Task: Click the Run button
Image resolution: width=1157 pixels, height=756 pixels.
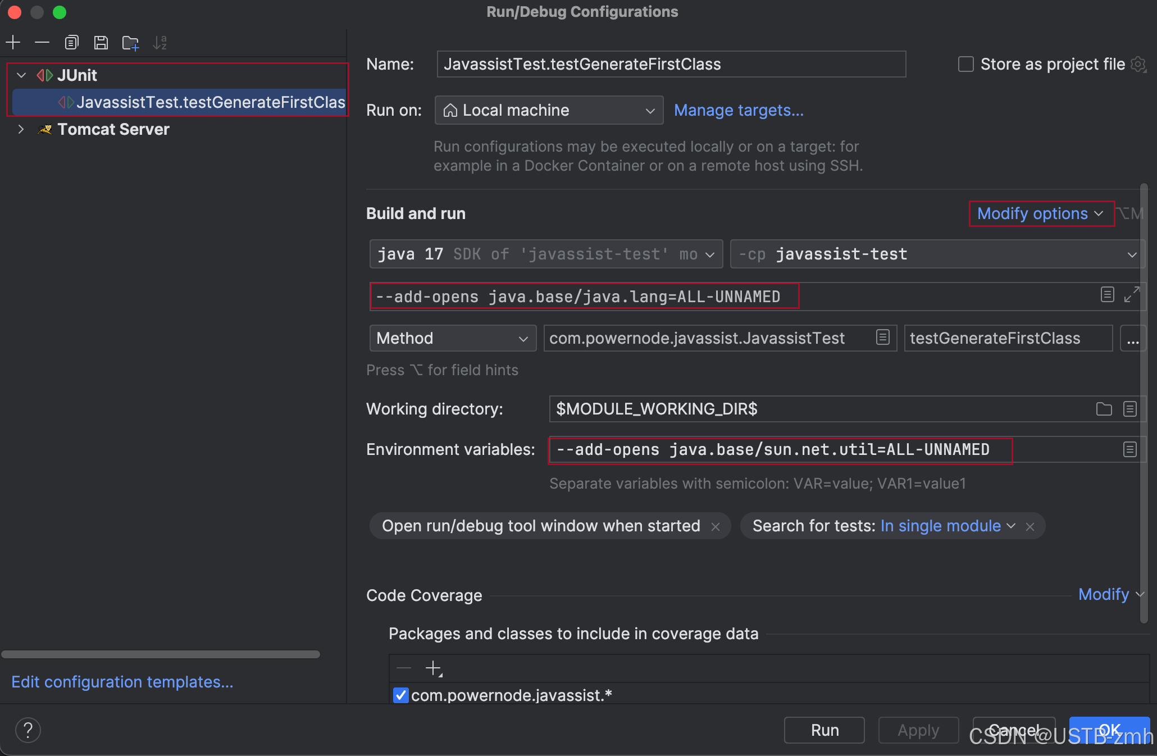Action: 824,730
